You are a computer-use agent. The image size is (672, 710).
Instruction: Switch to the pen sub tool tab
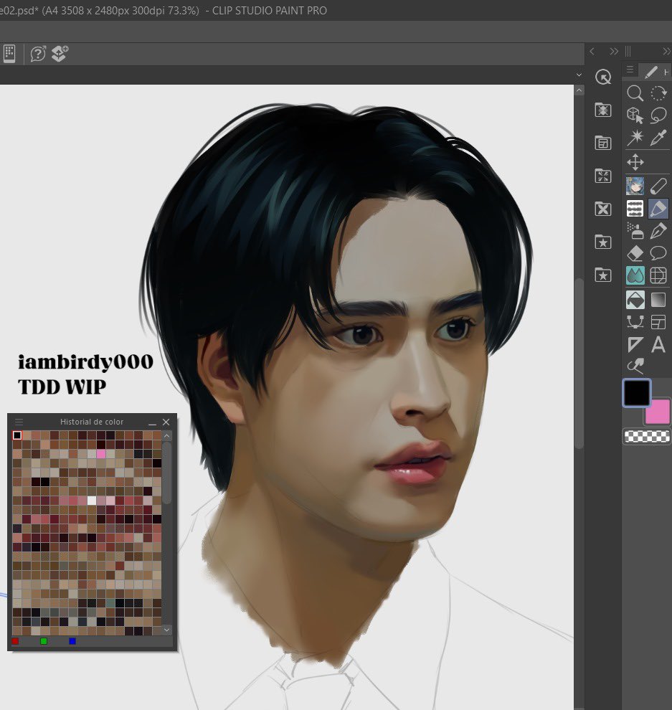coord(650,72)
